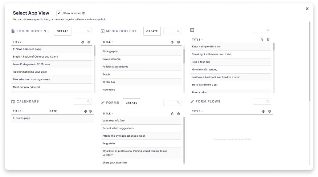The height and width of the screenshot is (177, 318).
Task: Click the Form Flows pencil icon
Action: (x=192, y=102)
